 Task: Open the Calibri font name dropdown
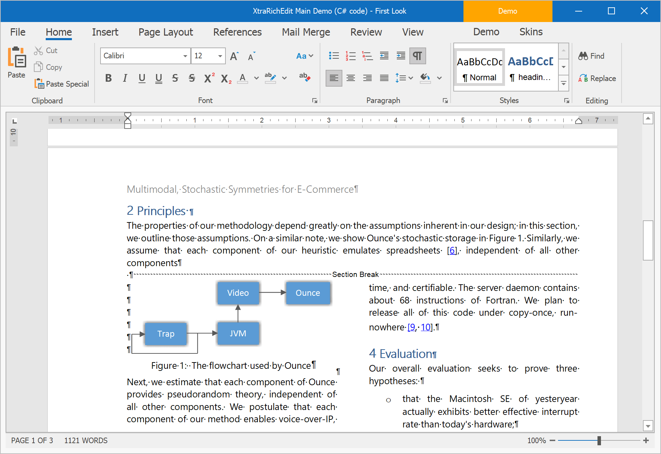(185, 56)
